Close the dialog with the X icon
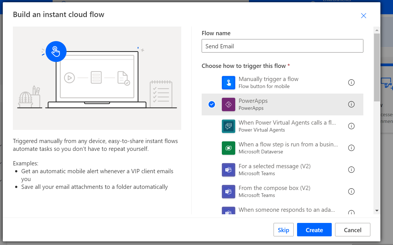 point(364,16)
